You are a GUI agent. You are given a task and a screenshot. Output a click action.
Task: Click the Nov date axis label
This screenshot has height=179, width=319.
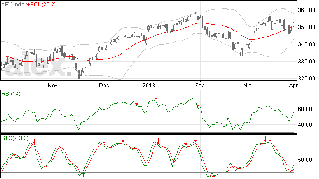tap(53, 85)
